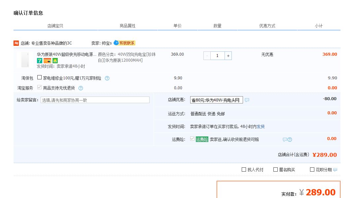Click the 优惠方式 column header

click(267, 26)
